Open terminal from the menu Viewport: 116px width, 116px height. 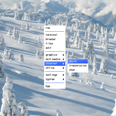click(55, 35)
